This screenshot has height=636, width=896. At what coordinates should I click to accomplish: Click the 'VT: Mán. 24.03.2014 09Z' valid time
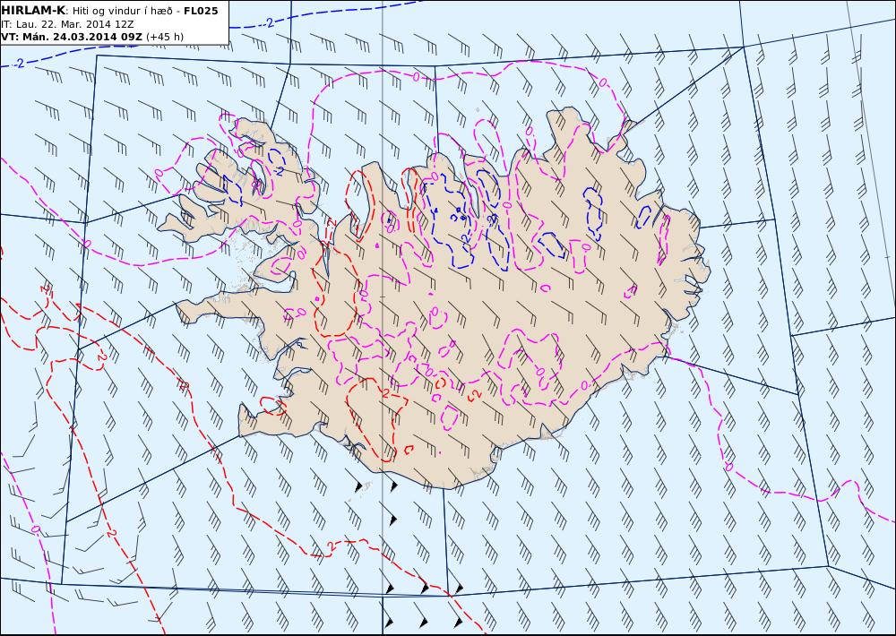[x=72, y=37]
